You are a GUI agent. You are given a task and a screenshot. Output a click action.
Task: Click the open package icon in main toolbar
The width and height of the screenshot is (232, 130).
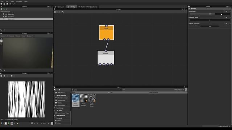(4, 4)
